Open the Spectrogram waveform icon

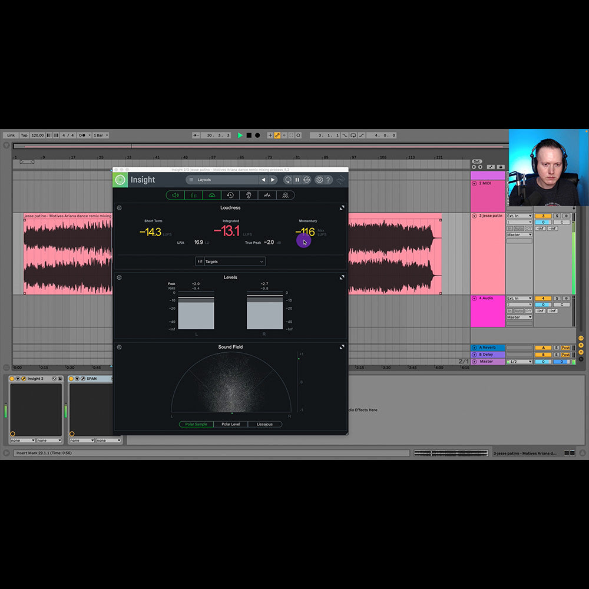(x=267, y=195)
